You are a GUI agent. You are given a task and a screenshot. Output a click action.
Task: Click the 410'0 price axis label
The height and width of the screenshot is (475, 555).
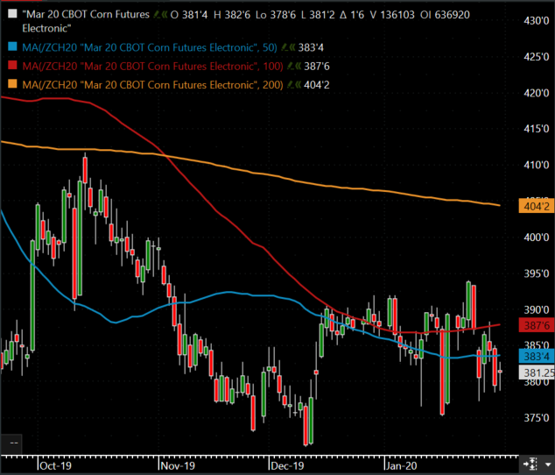[537, 165]
